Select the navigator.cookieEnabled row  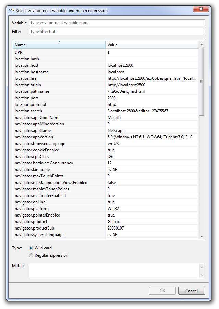point(106,150)
